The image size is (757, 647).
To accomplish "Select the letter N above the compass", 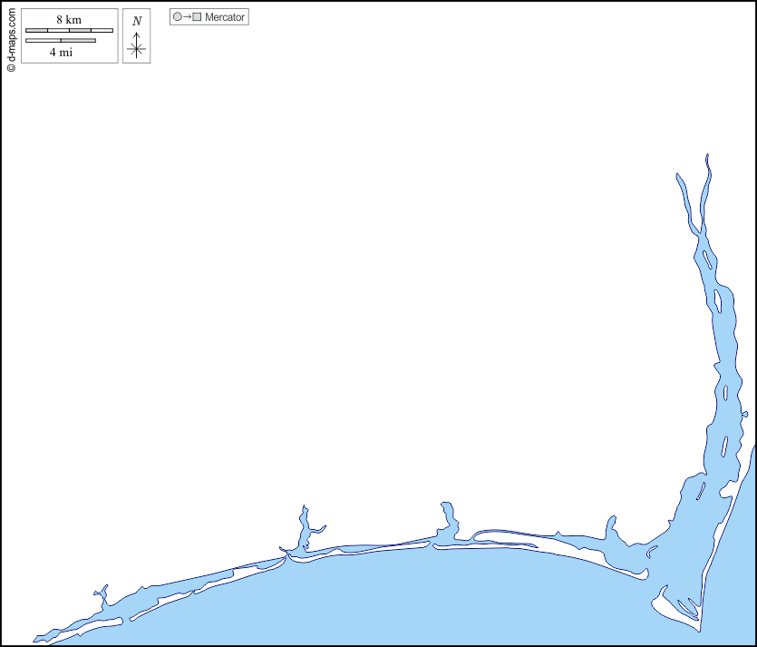I will pyautogui.click(x=137, y=21).
